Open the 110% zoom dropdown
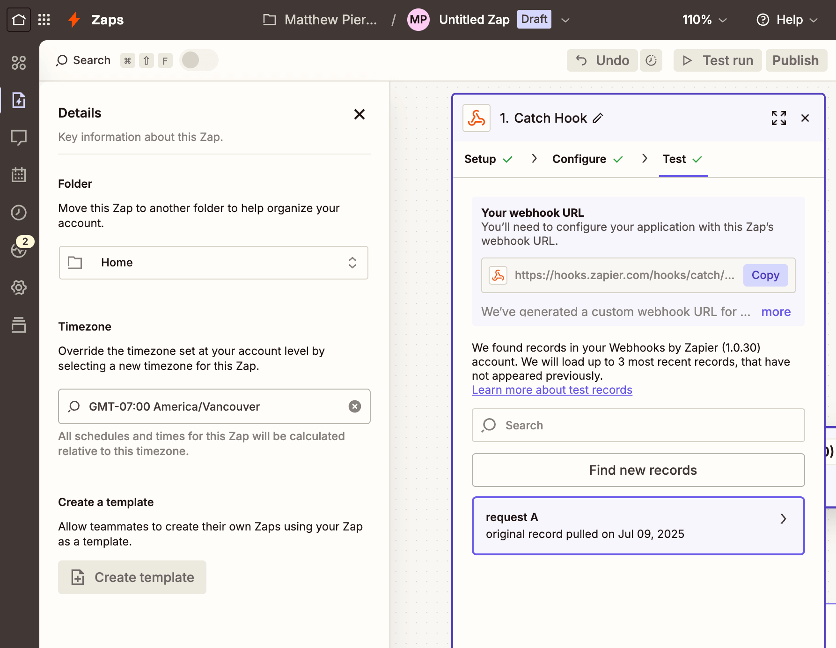This screenshot has width=836, height=648. click(x=704, y=20)
